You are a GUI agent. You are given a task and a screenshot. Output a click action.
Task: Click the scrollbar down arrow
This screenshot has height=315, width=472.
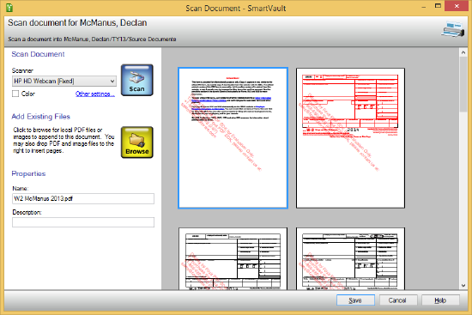463,285
